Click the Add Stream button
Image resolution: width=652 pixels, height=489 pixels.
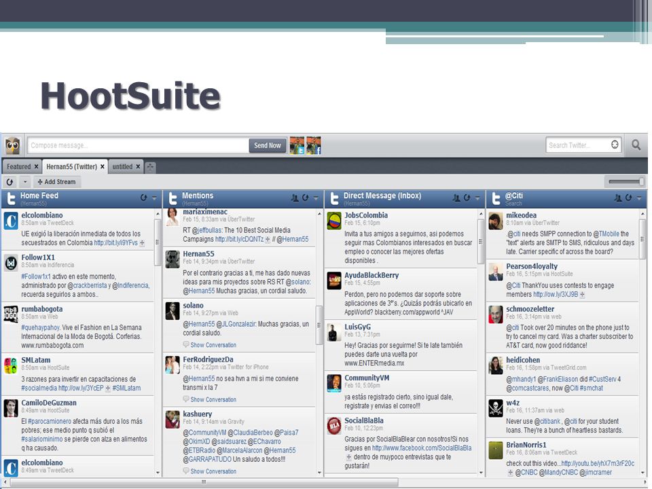[x=56, y=182]
